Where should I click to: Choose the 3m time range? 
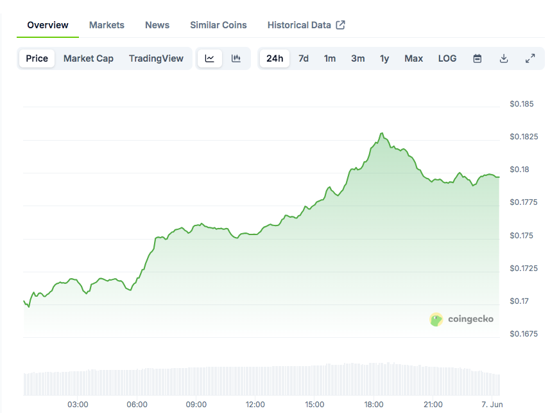coord(357,58)
